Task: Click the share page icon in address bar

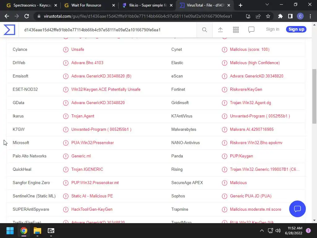Action: point(258,16)
